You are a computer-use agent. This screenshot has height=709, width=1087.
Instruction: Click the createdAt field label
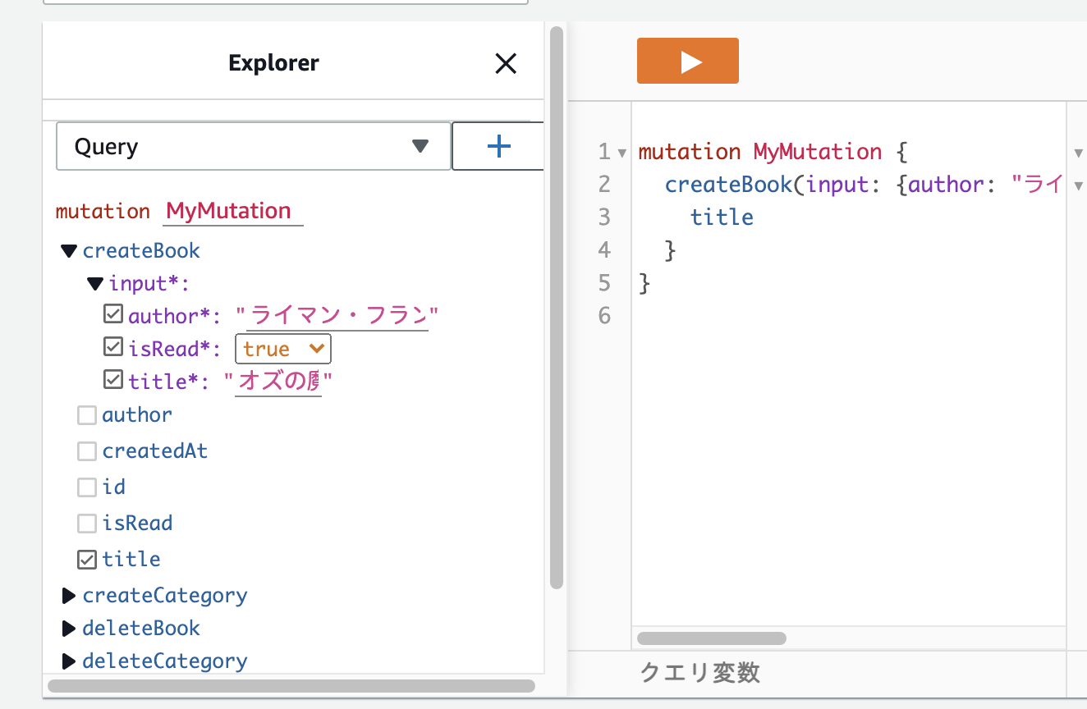(x=155, y=451)
